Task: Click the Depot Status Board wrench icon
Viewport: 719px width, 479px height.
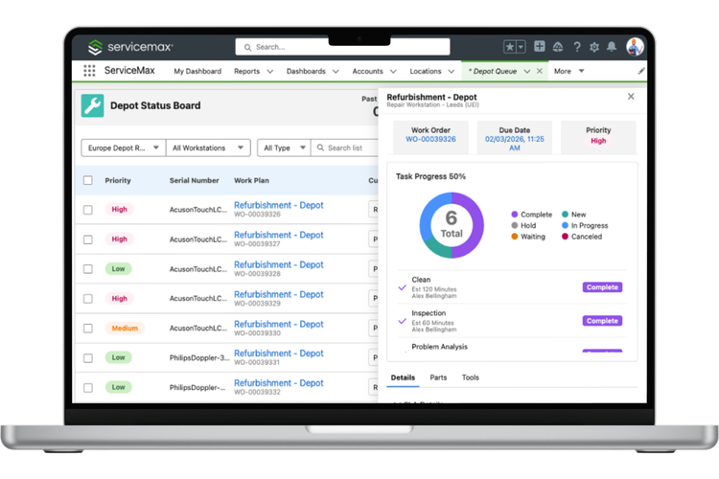Action: tap(92, 105)
